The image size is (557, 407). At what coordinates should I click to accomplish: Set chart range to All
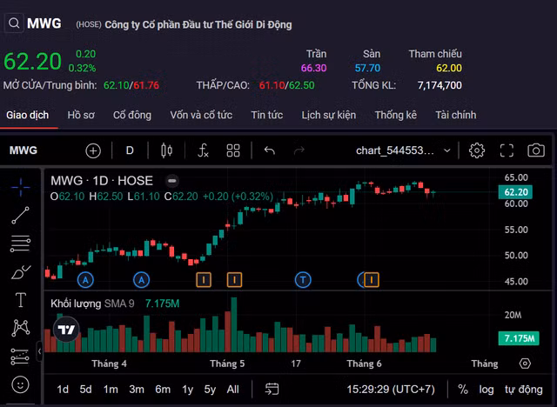tap(232, 390)
